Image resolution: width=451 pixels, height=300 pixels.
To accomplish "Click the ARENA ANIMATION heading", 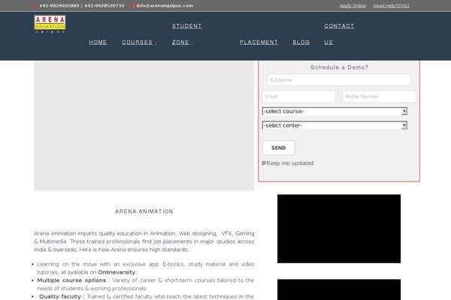I will point(144,211).
